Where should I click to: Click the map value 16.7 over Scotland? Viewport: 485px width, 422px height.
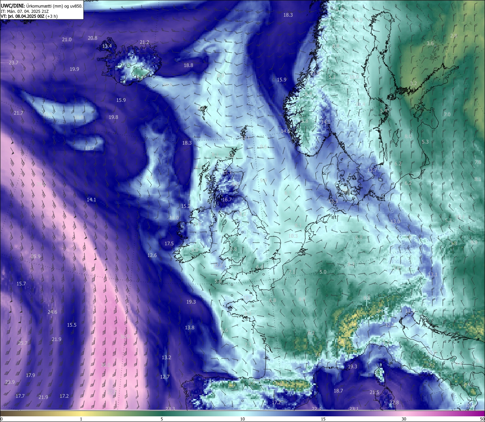[227, 199]
